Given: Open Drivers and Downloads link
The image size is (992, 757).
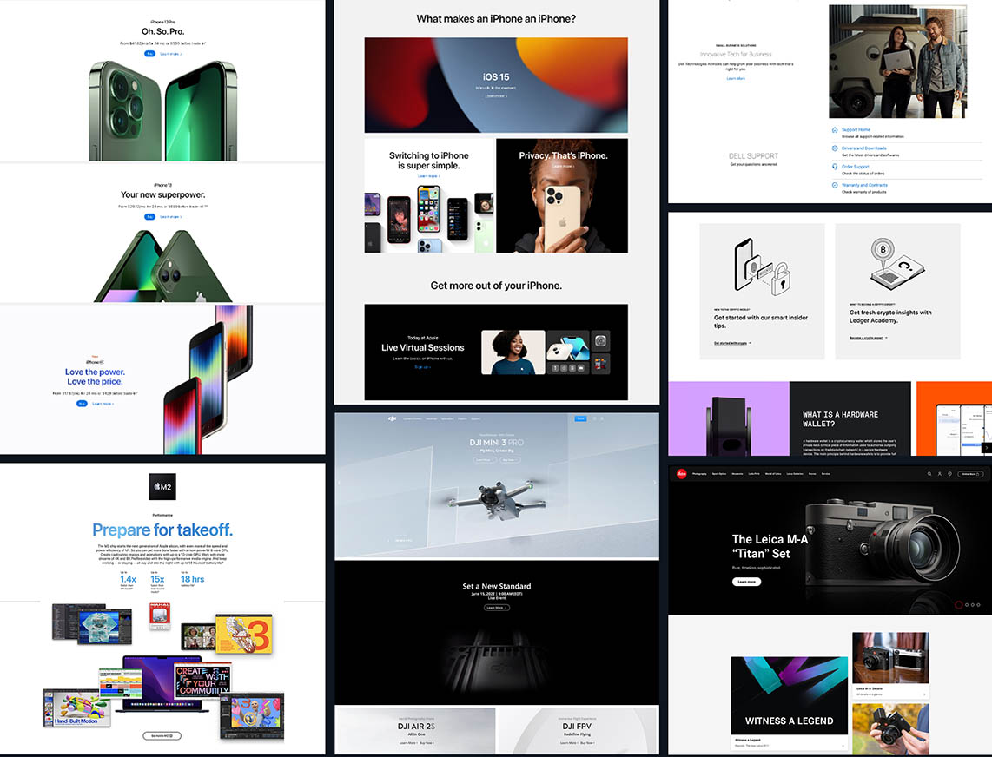Looking at the screenshot, I should tap(864, 148).
